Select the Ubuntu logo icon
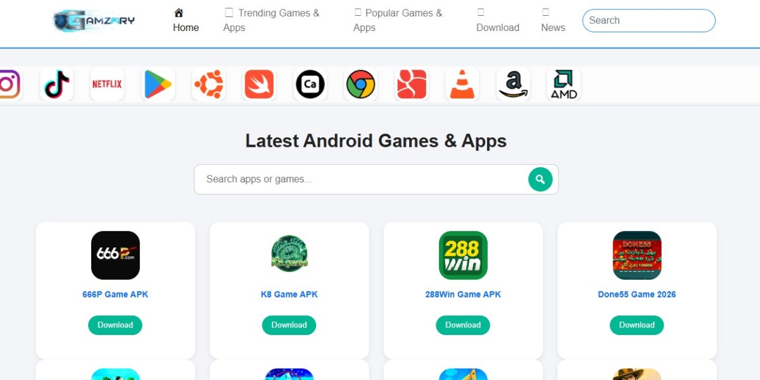The height and width of the screenshot is (380, 760). click(x=208, y=84)
